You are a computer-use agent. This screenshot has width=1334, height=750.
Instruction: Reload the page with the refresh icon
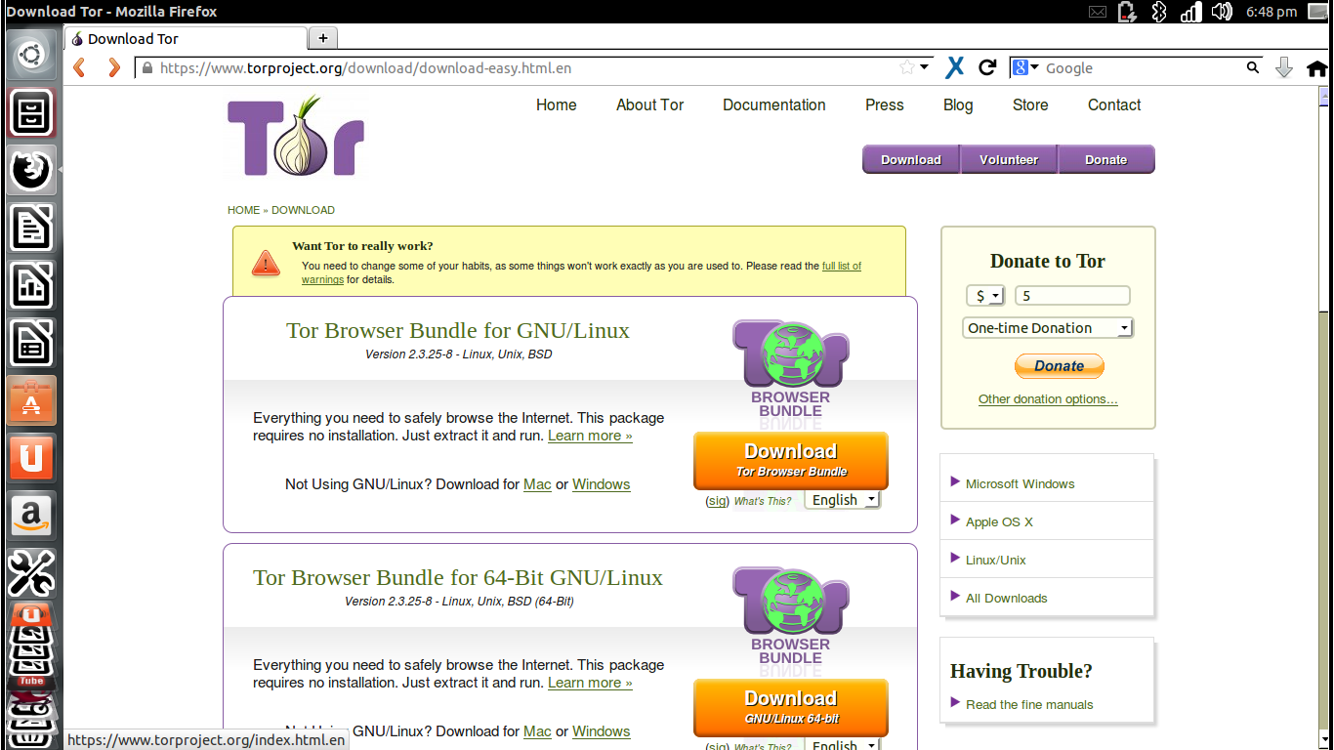(987, 67)
